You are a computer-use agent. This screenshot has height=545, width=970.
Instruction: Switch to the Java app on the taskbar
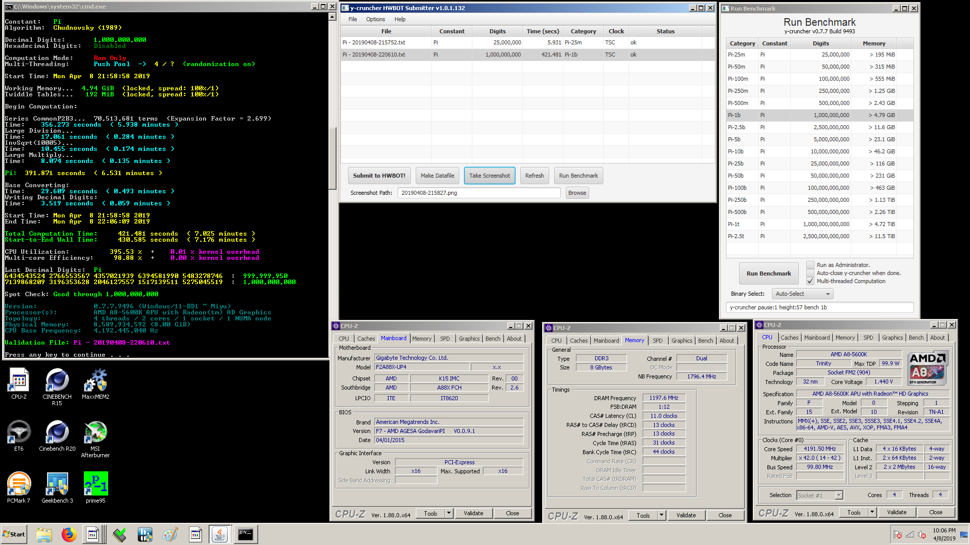220,534
